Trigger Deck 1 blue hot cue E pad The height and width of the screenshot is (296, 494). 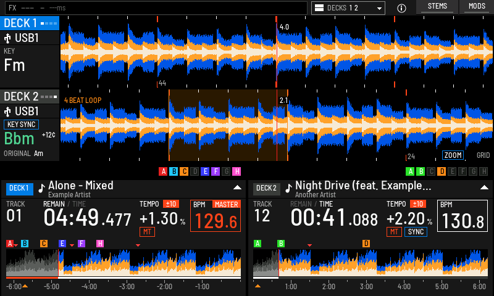(x=205, y=171)
